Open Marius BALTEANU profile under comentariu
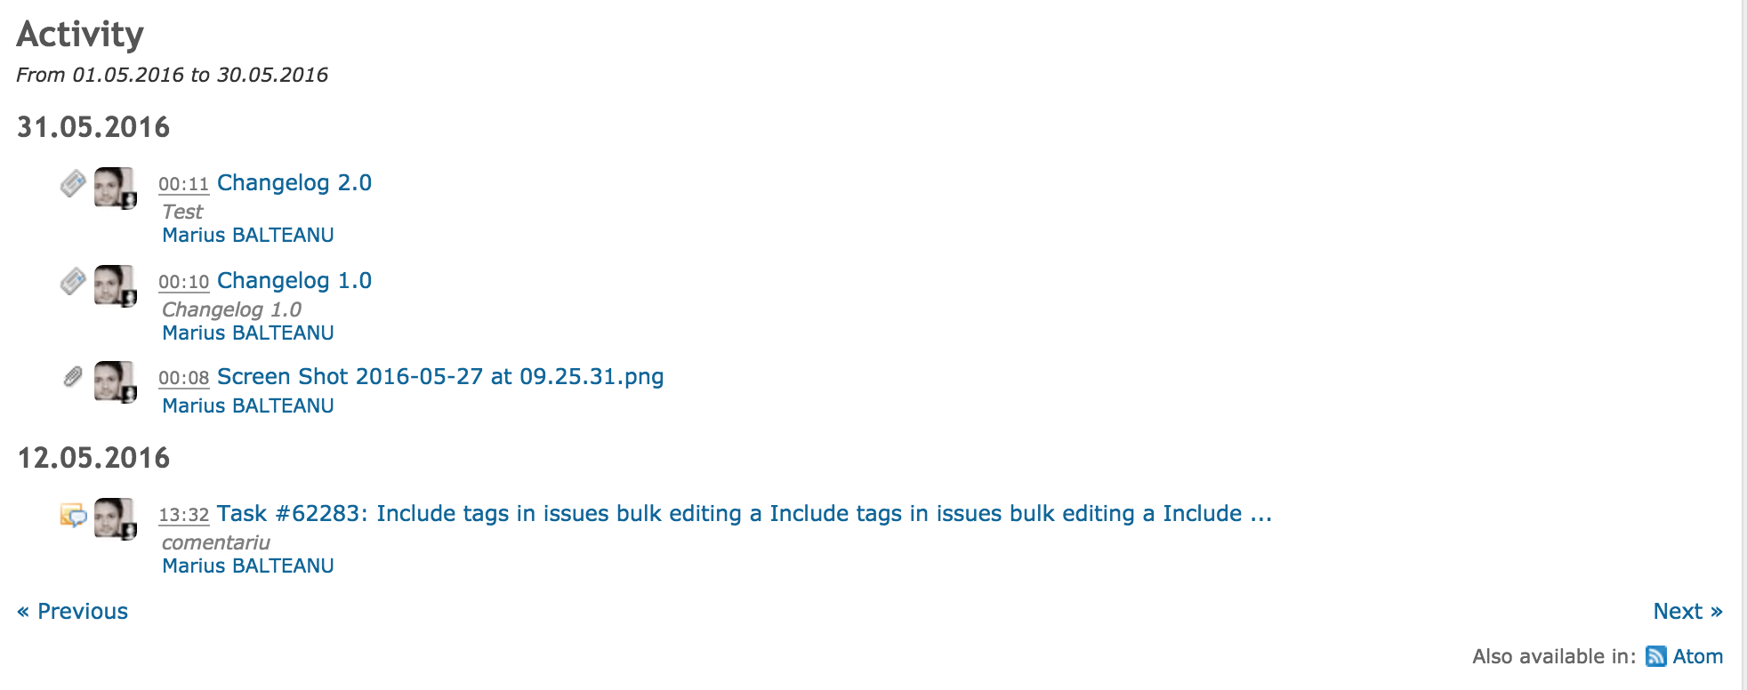Screen dimensions: 1747x690 point(248,566)
